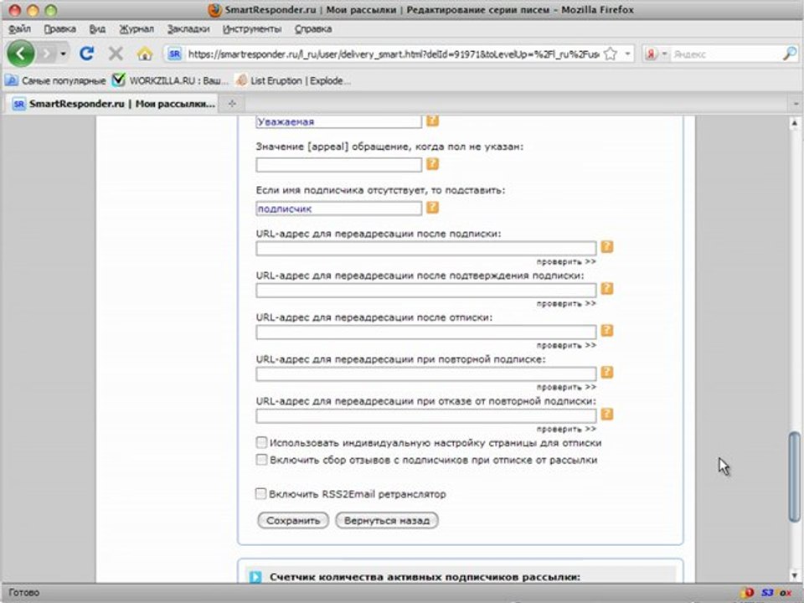Click проверить link under подтверждения подписки URL
Viewport: 804px width, 603px height.
(566, 303)
